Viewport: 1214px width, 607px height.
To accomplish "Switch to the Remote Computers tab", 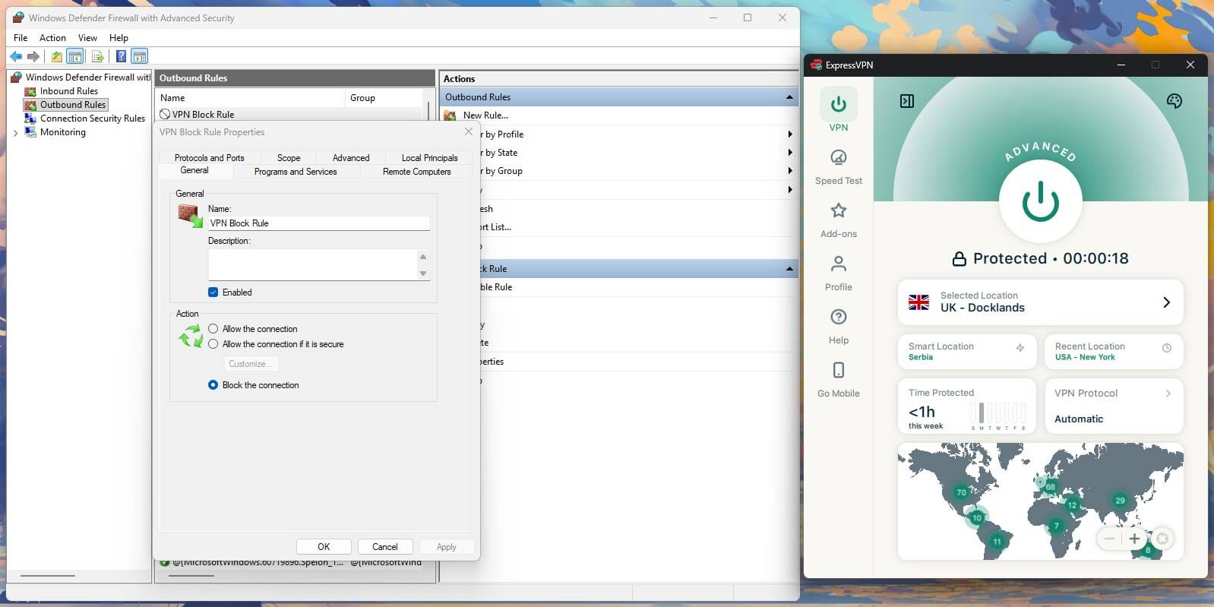I will (x=417, y=172).
